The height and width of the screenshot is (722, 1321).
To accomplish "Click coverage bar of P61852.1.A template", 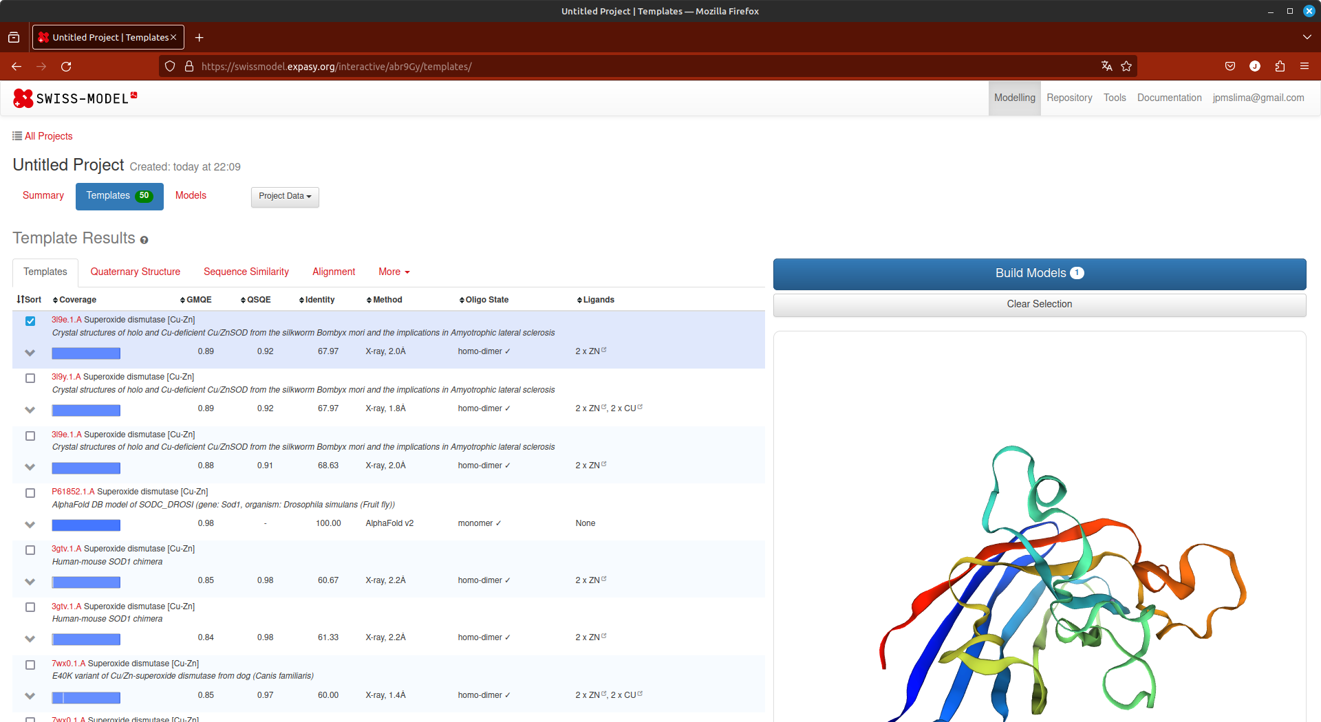I will (x=86, y=525).
